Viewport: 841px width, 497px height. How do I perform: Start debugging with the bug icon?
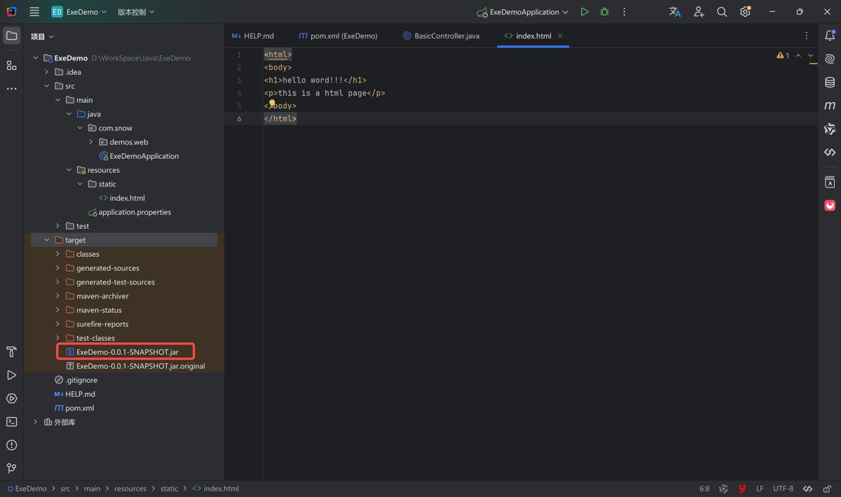click(604, 12)
